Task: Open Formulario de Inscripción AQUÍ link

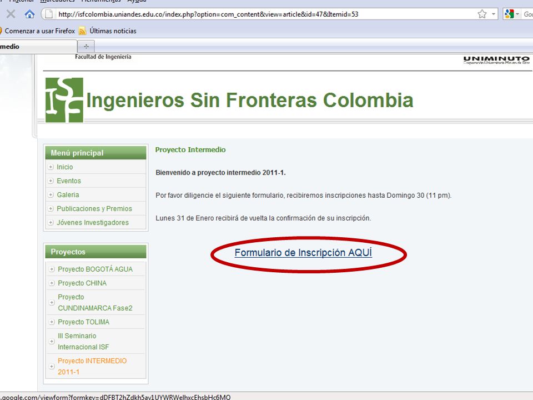Action: coord(303,253)
